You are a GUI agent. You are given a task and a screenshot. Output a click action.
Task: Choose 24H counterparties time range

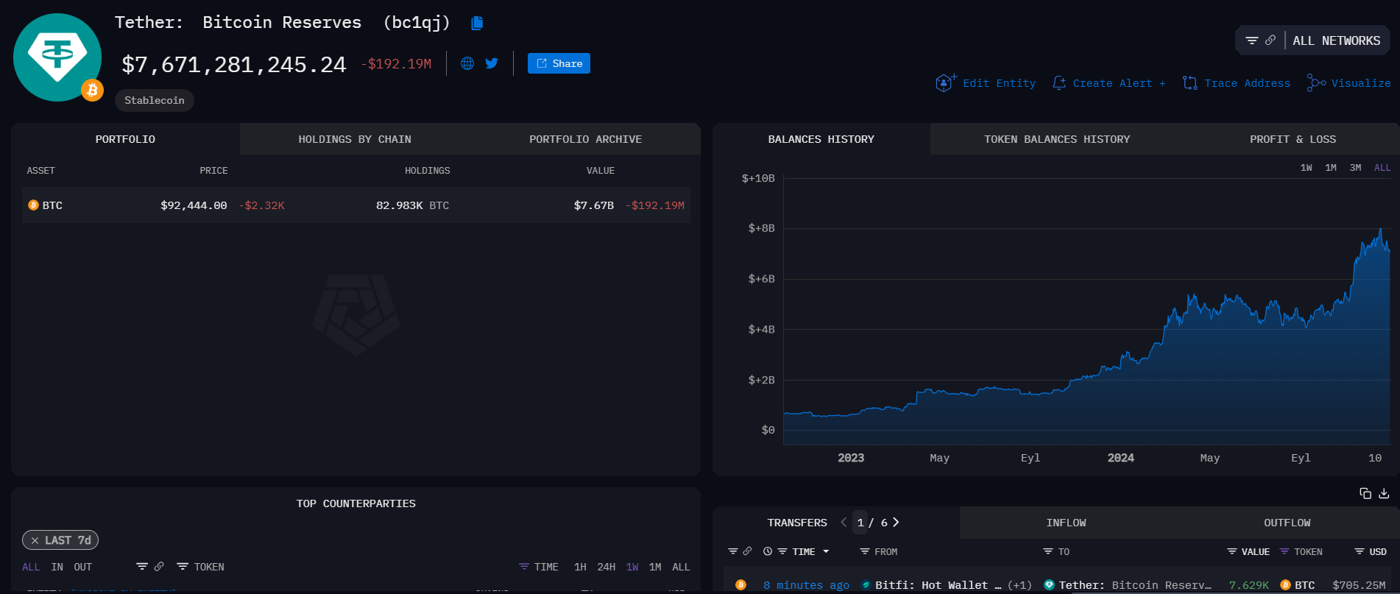pyautogui.click(x=606, y=567)
